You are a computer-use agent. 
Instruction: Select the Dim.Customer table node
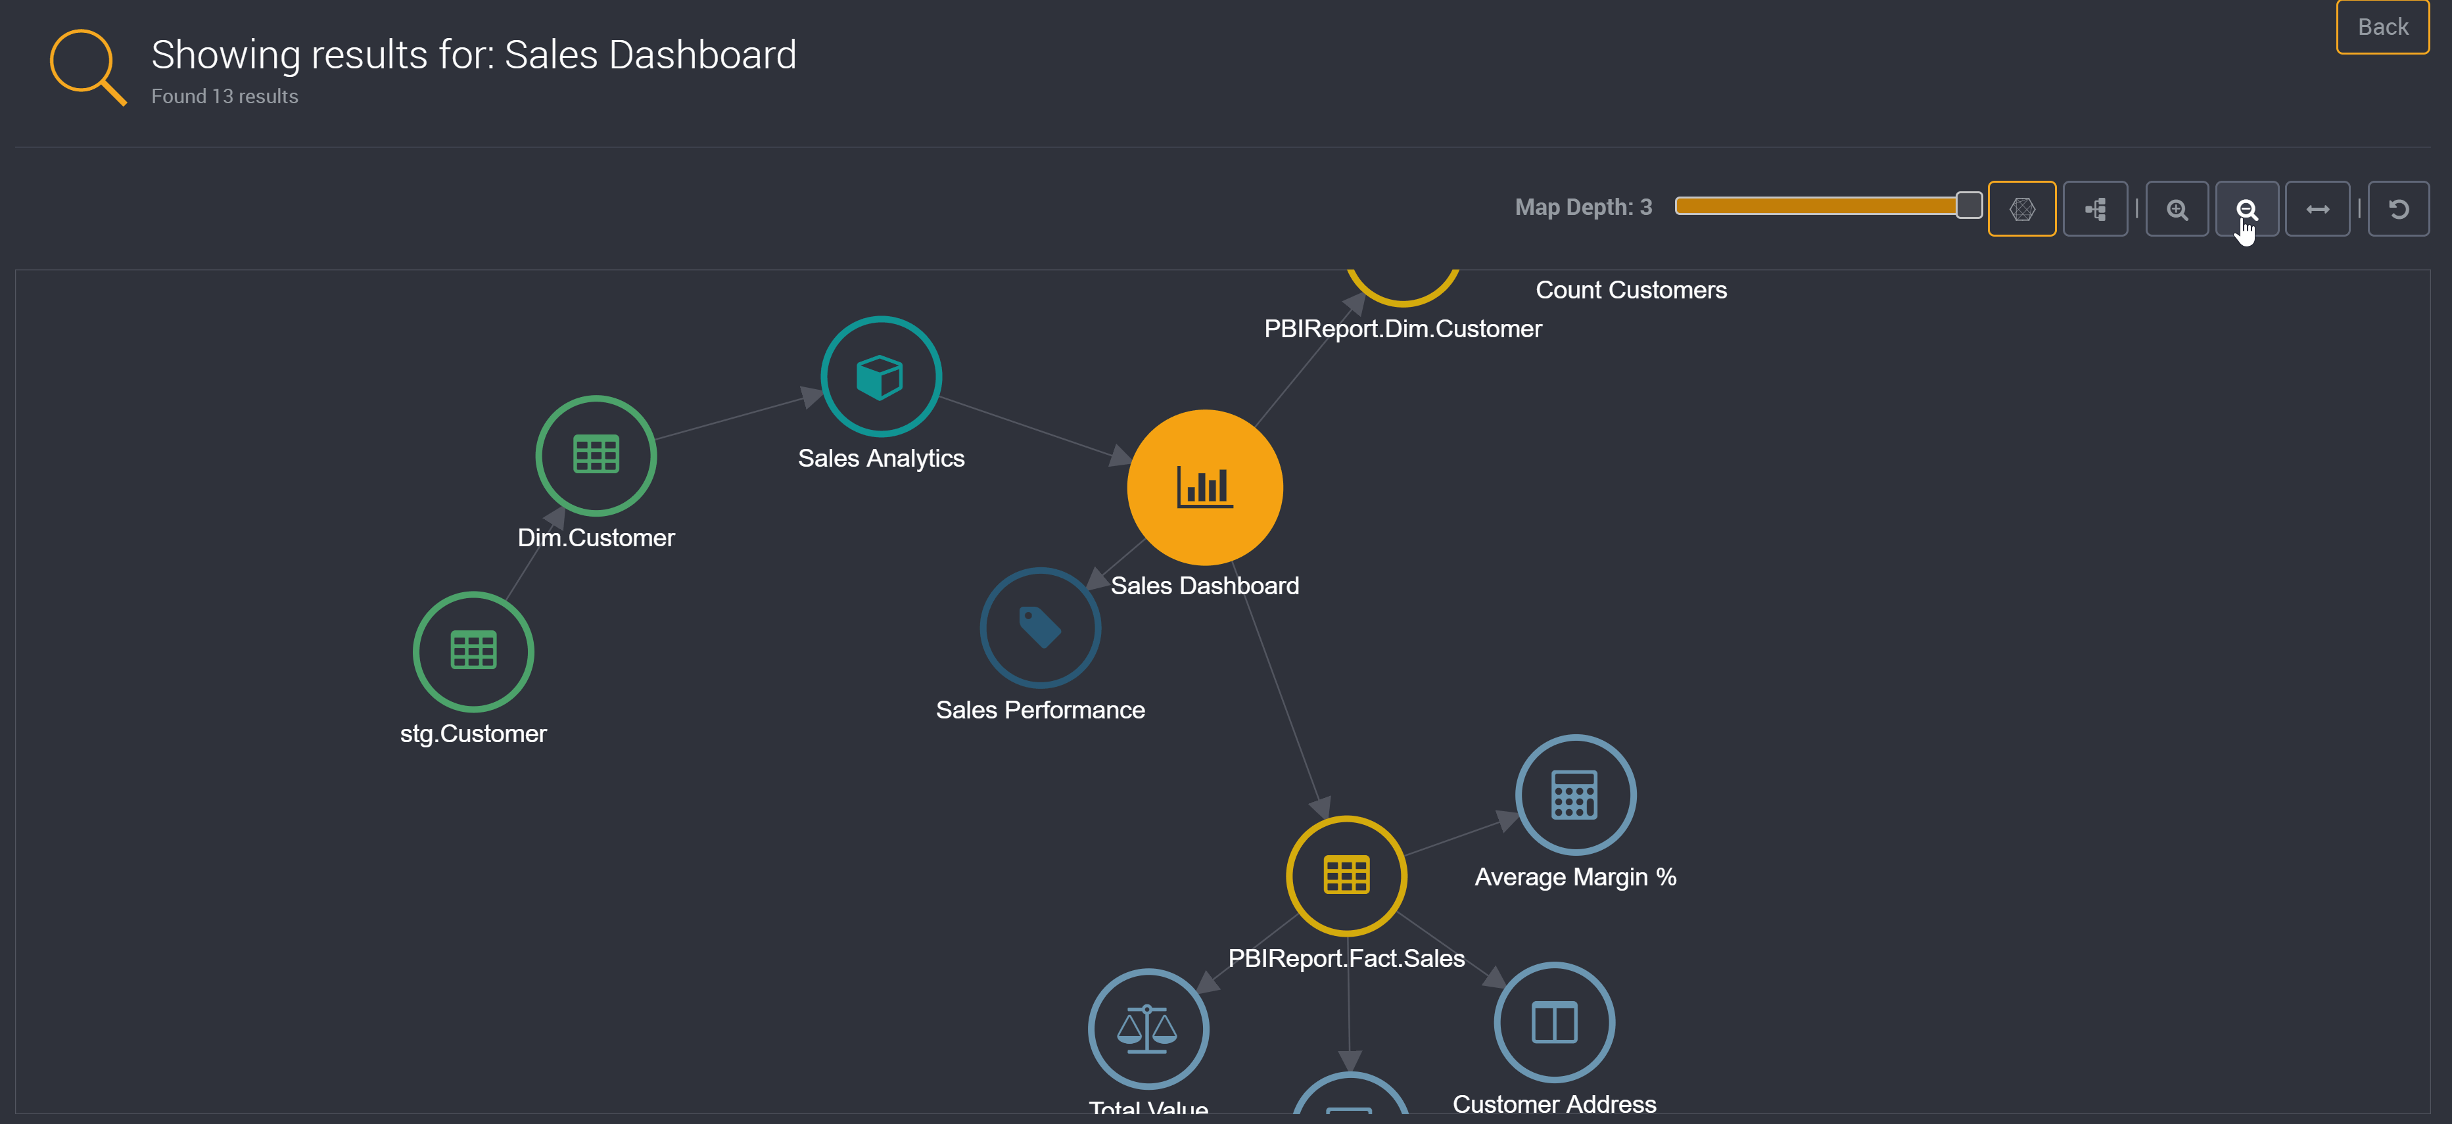click(596, 456)
